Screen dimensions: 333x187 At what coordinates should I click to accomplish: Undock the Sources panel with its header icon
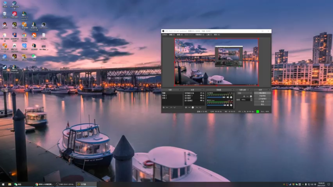coord(202,90)
